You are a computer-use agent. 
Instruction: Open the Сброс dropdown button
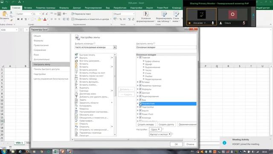point(155,129)
